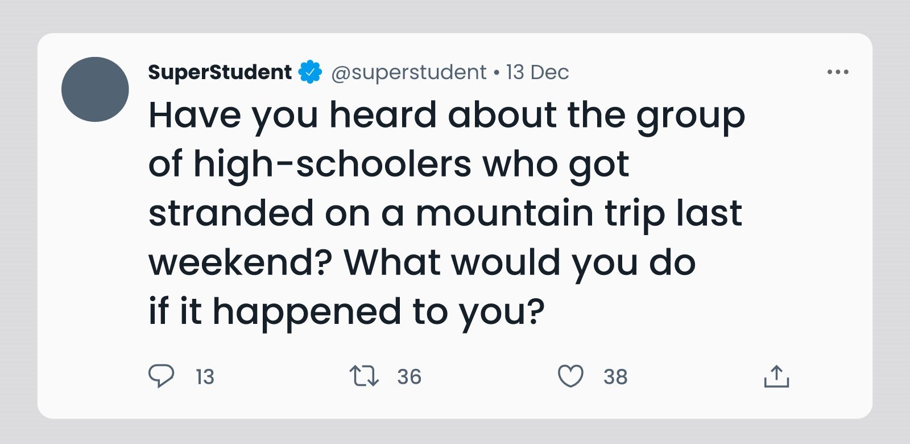The image size is (910, 444).
Task: Share the tweet via upload arrow icon
Action: point(776,376)
